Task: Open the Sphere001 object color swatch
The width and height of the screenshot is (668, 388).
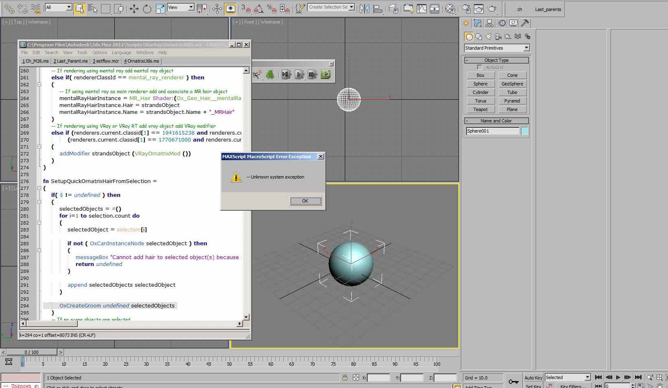Action: [x=524, y=131]
